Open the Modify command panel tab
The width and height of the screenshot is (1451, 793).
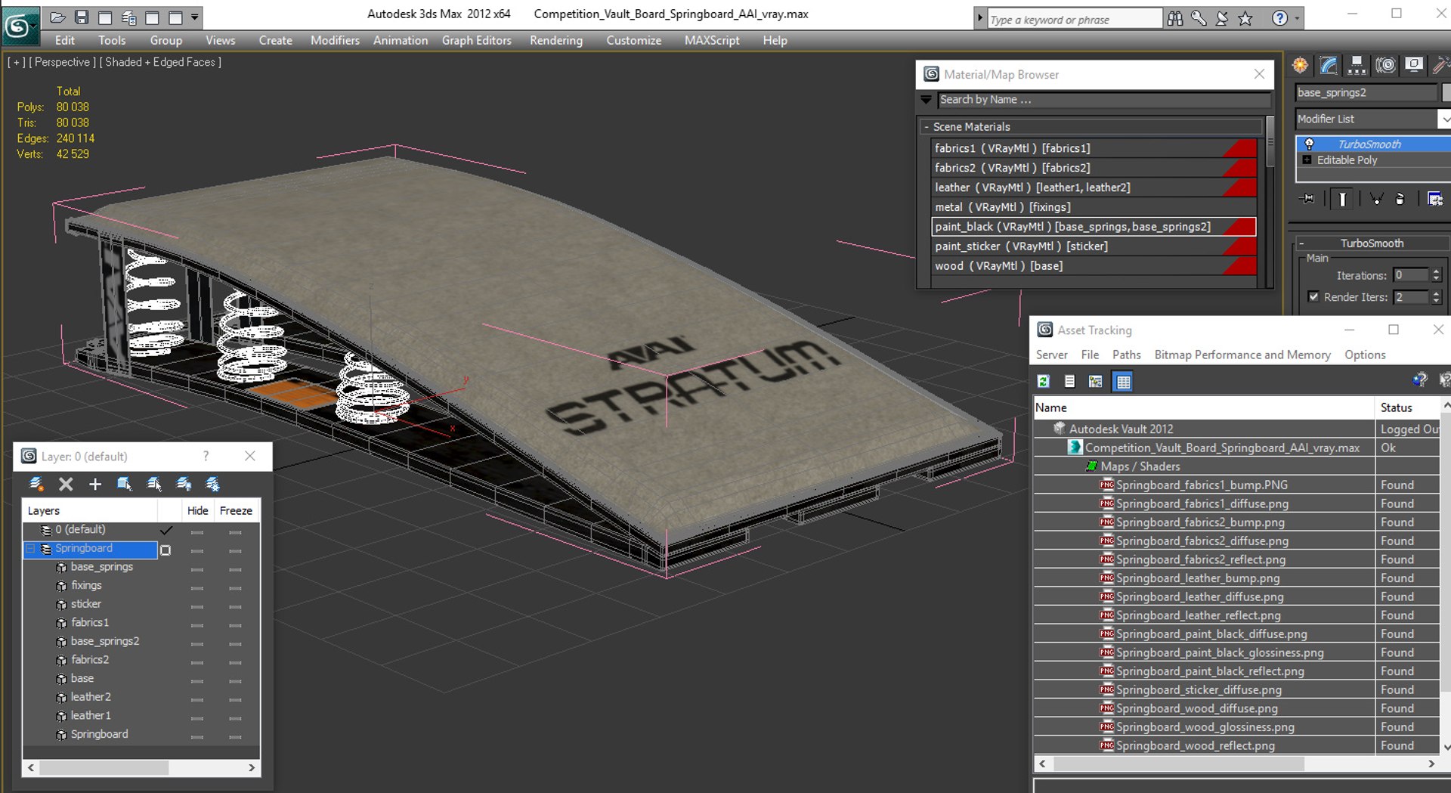(1329, 66)
